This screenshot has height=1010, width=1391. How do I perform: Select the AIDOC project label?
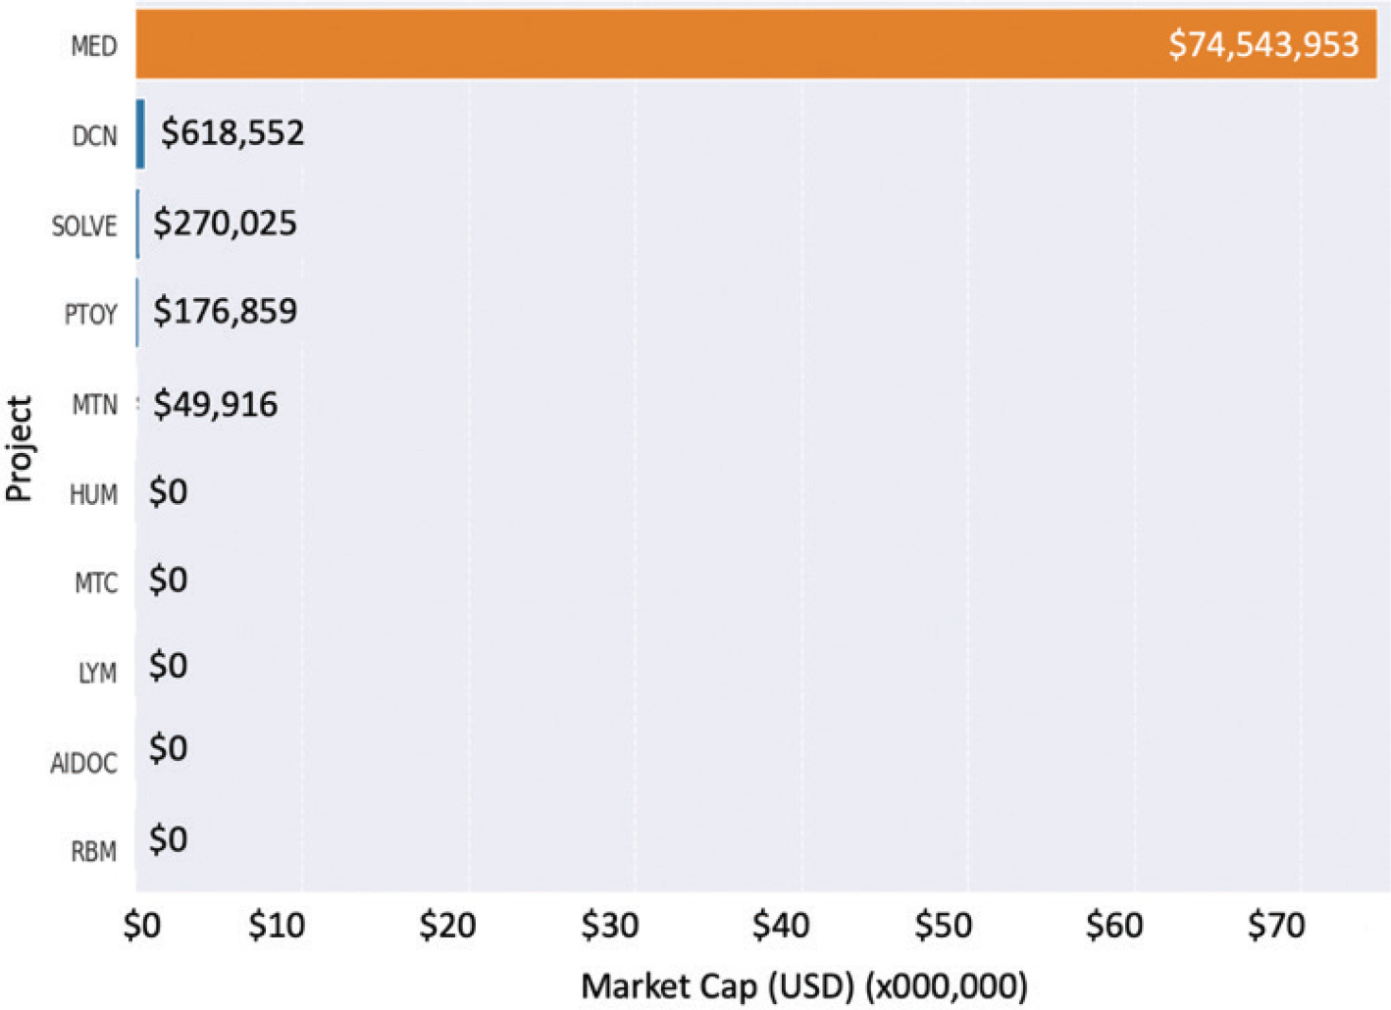pos(84,763)
